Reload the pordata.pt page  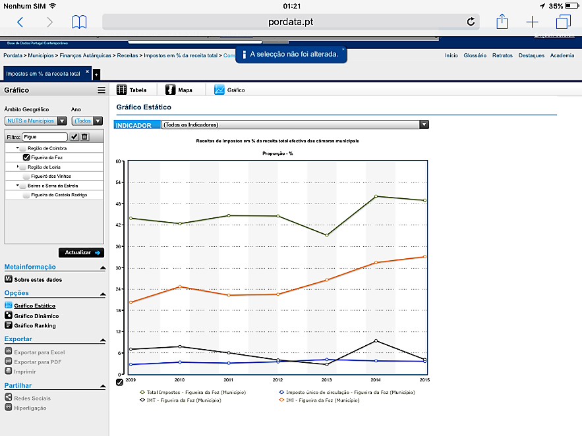(471, 22)
